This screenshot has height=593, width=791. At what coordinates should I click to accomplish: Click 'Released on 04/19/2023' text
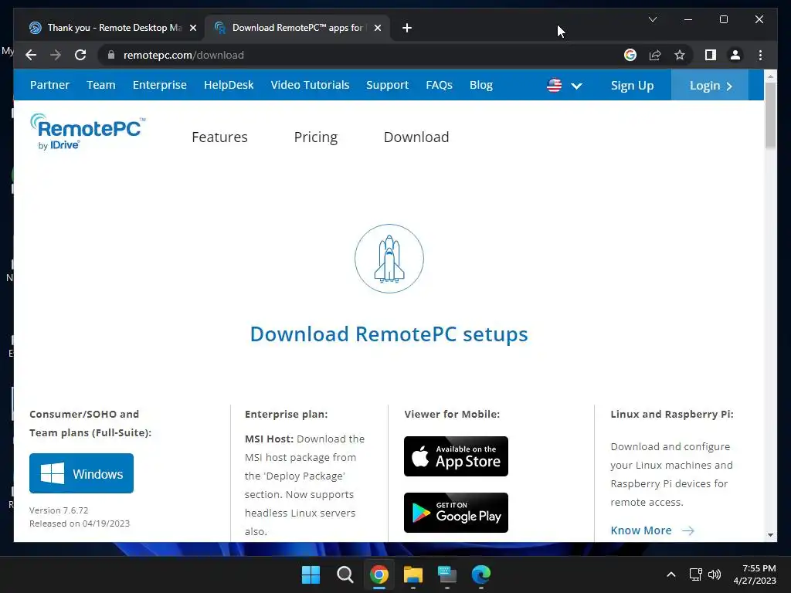pos(80,524)
